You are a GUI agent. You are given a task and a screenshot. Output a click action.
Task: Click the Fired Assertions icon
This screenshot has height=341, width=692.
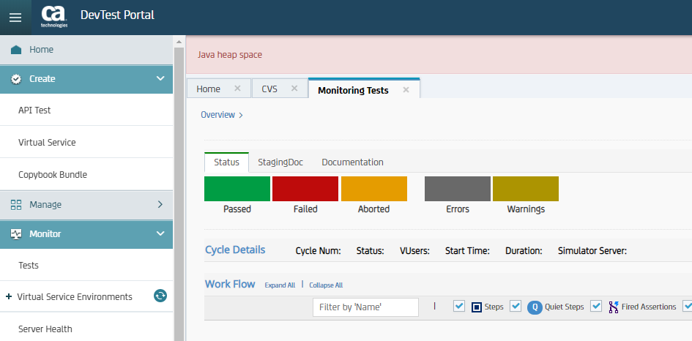tap(613, 307)
